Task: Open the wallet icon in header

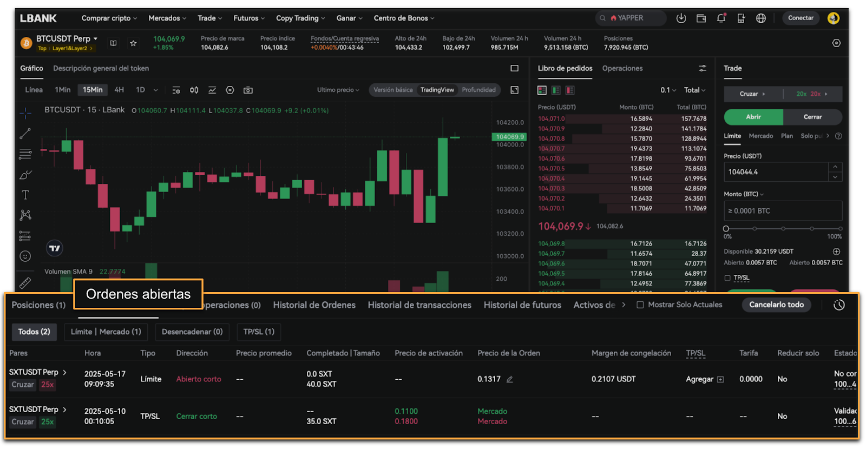Action: [x=701, y=18]
